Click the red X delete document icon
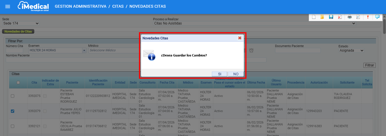The height and width of the screenshot is (136, 386). pos(340,17)
